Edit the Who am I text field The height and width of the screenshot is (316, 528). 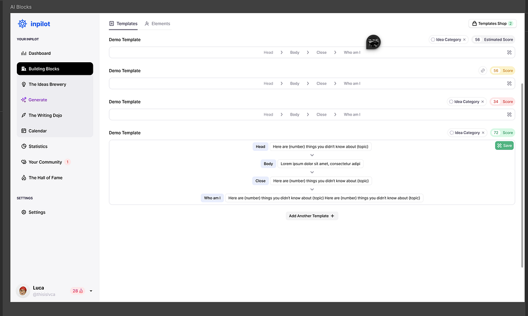(x=324, y=198)
